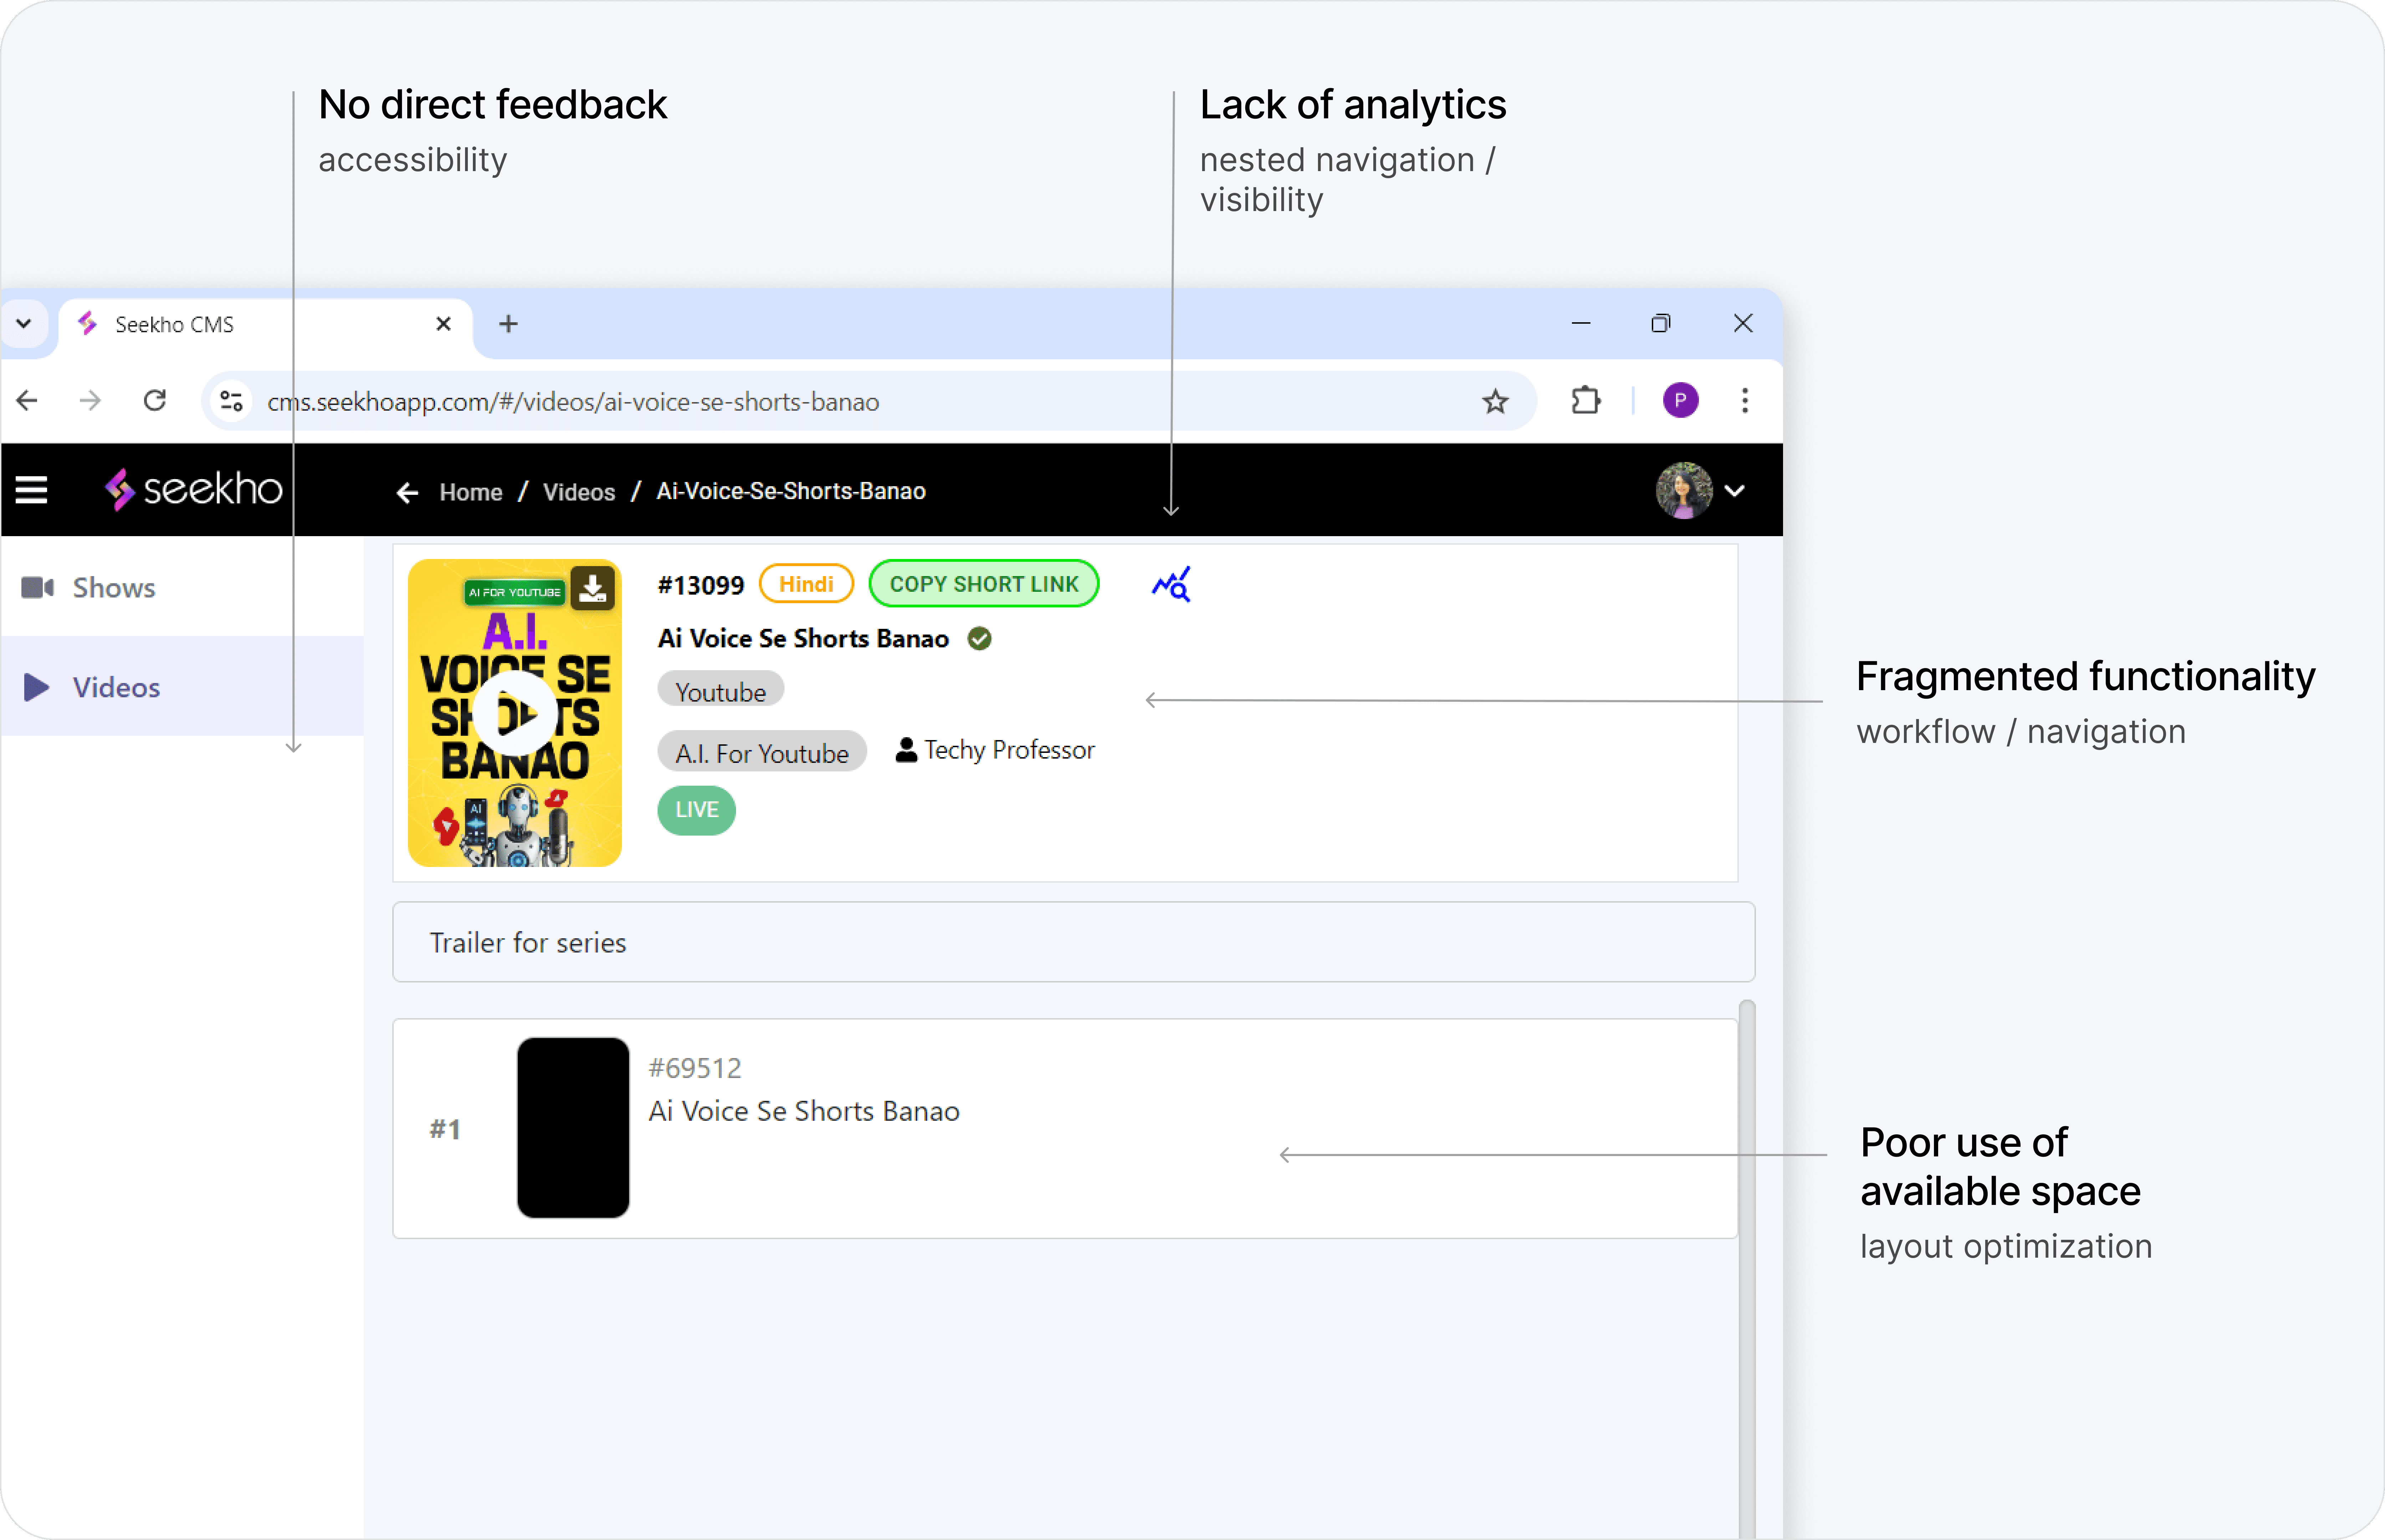
Task: Go to Home breadcrumb link
Action: (x=470, y=492)
